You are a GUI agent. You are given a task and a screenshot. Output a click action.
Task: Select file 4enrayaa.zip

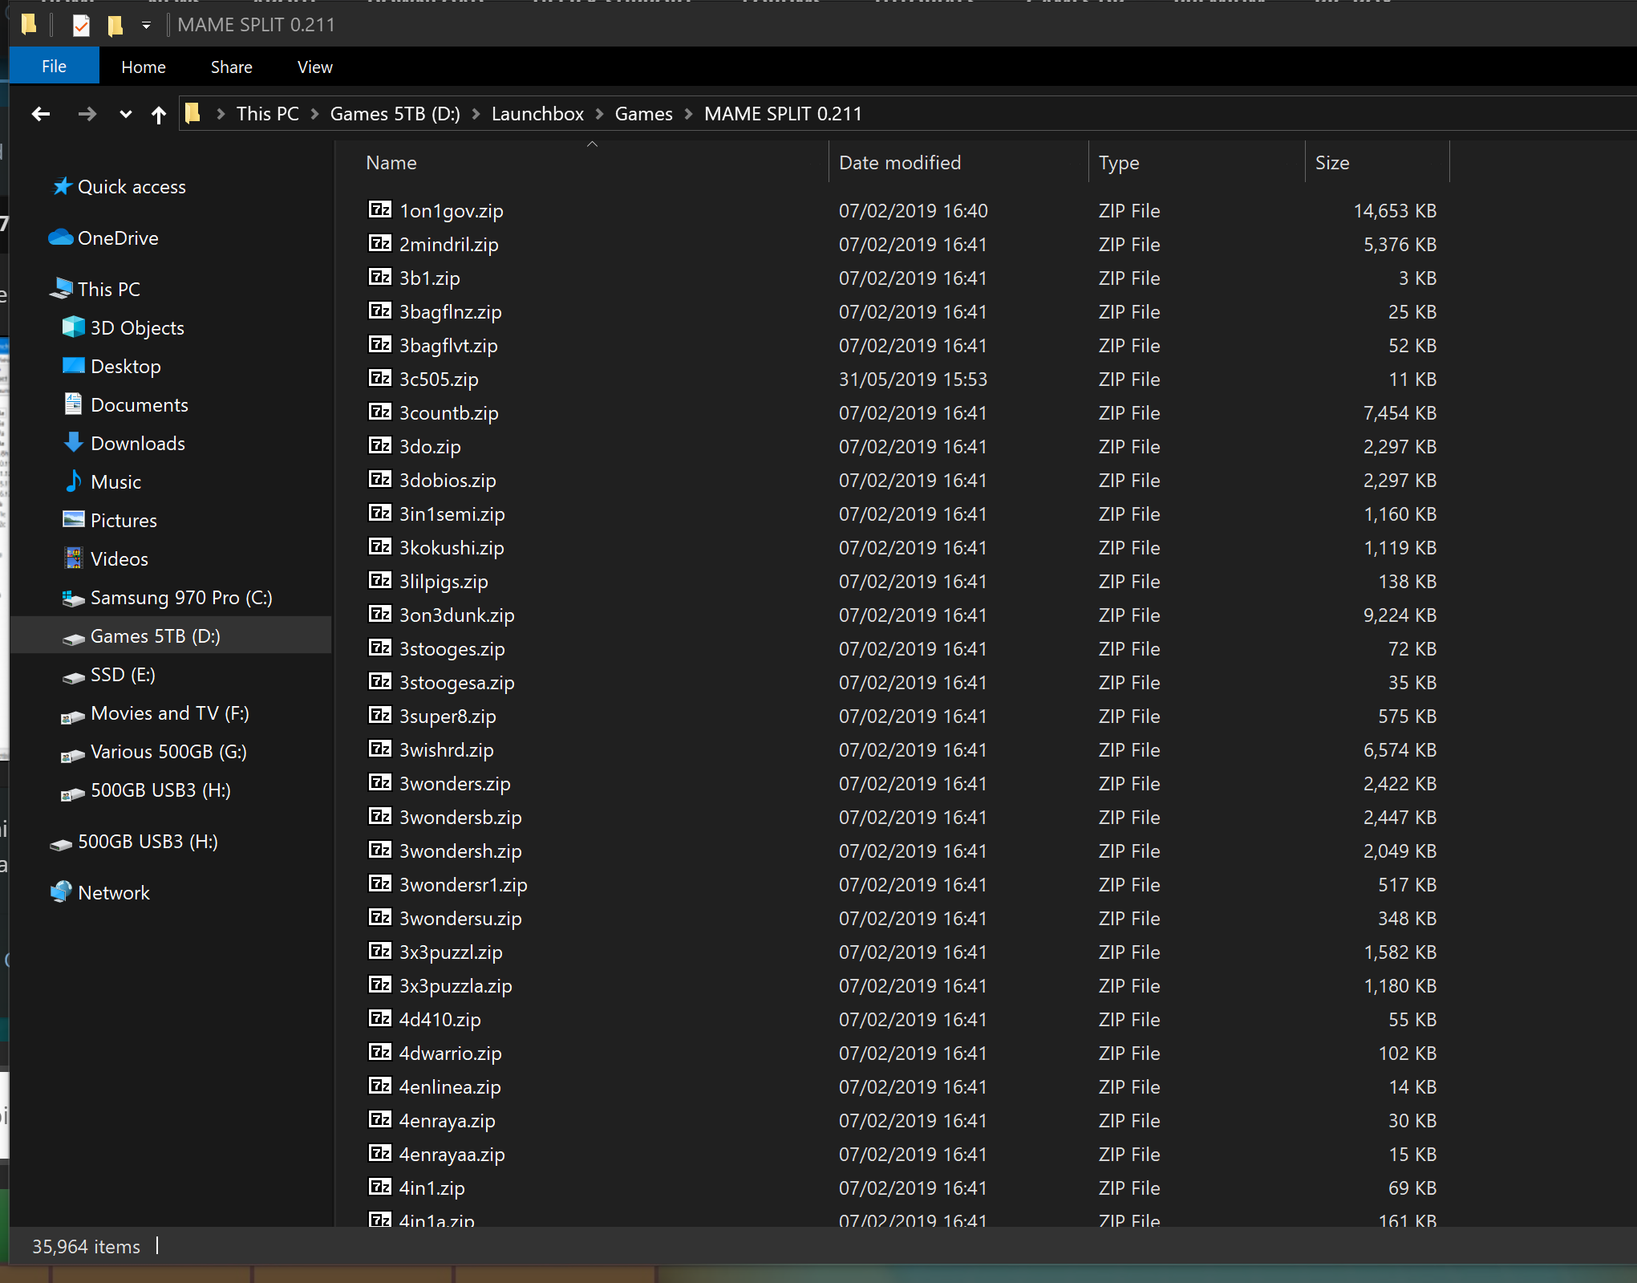click(x=452, y=1155)
